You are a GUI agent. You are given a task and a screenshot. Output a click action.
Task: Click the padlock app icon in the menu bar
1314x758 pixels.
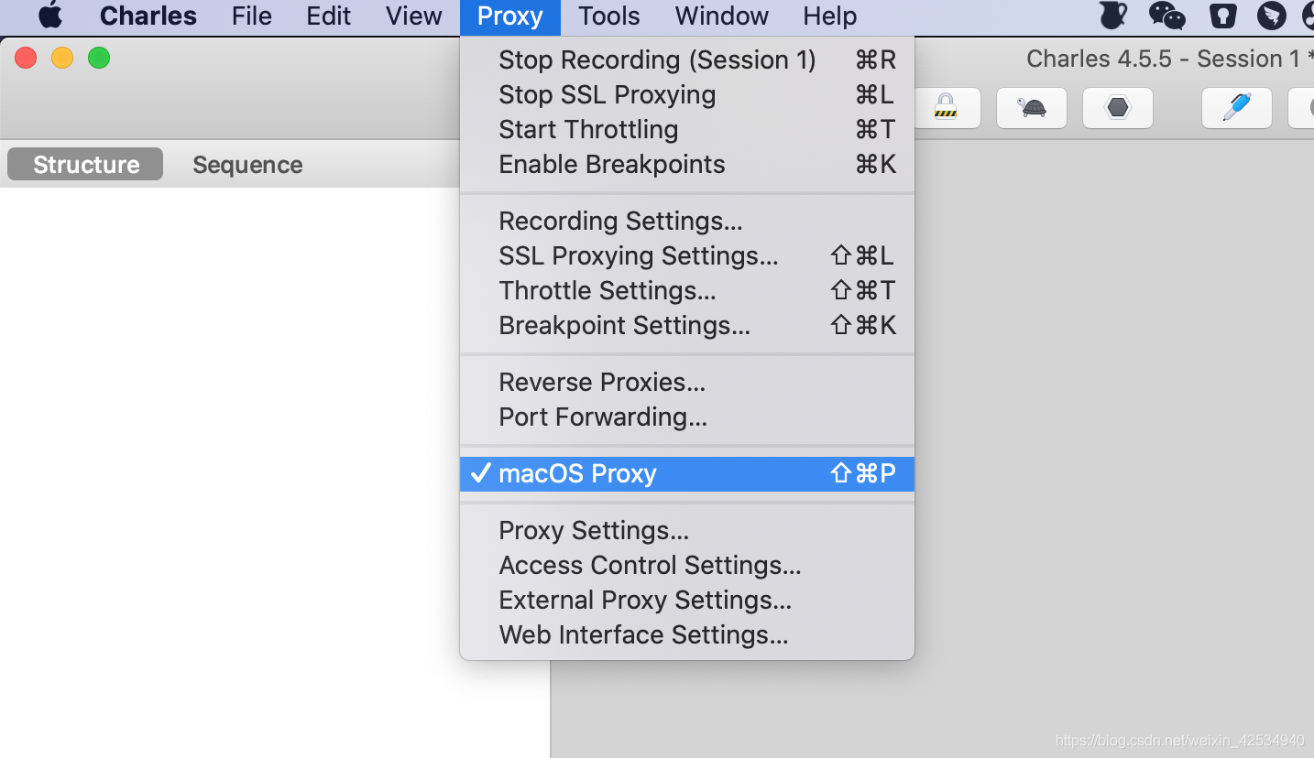click(x=1223, y=16)
